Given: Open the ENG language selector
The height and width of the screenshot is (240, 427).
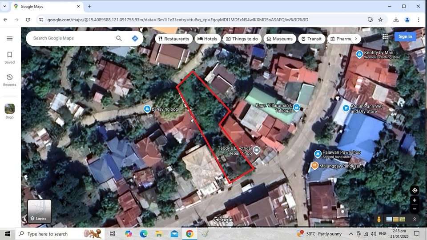Looking at the screenshot, I should [x=383, y=234].
